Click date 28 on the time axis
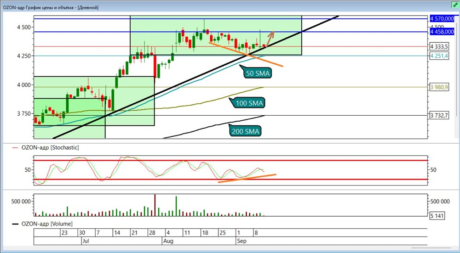460x253 pixels. click(152, 233)
